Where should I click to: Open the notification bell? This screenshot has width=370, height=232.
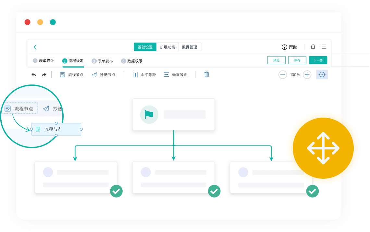click(x=313, y=47)
